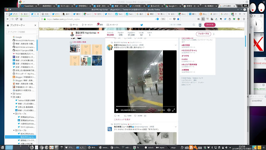Expand the Twitter bookmark folder
This screenshot has height=150, width=266.
(x=12, y=94)
